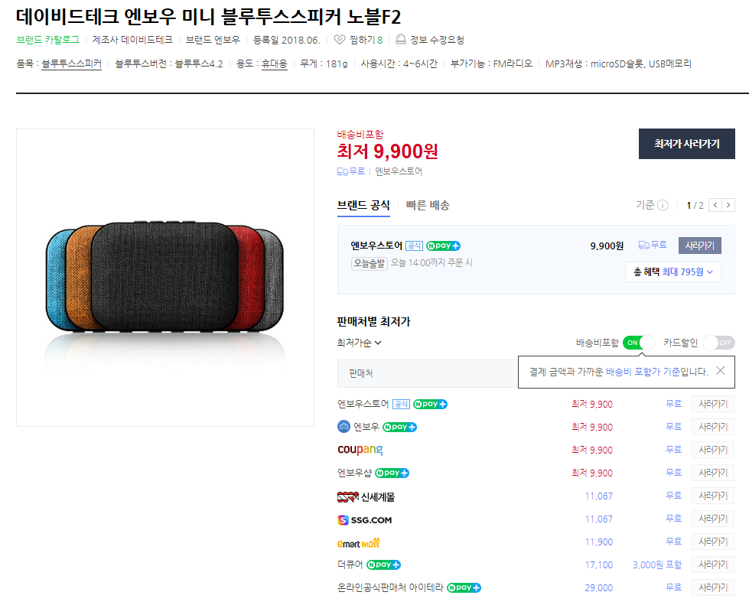749x605 pixels.
Task: Click Npay+ badge beside 더큐어
Action: pyautogui.click(x=383, y=564)
